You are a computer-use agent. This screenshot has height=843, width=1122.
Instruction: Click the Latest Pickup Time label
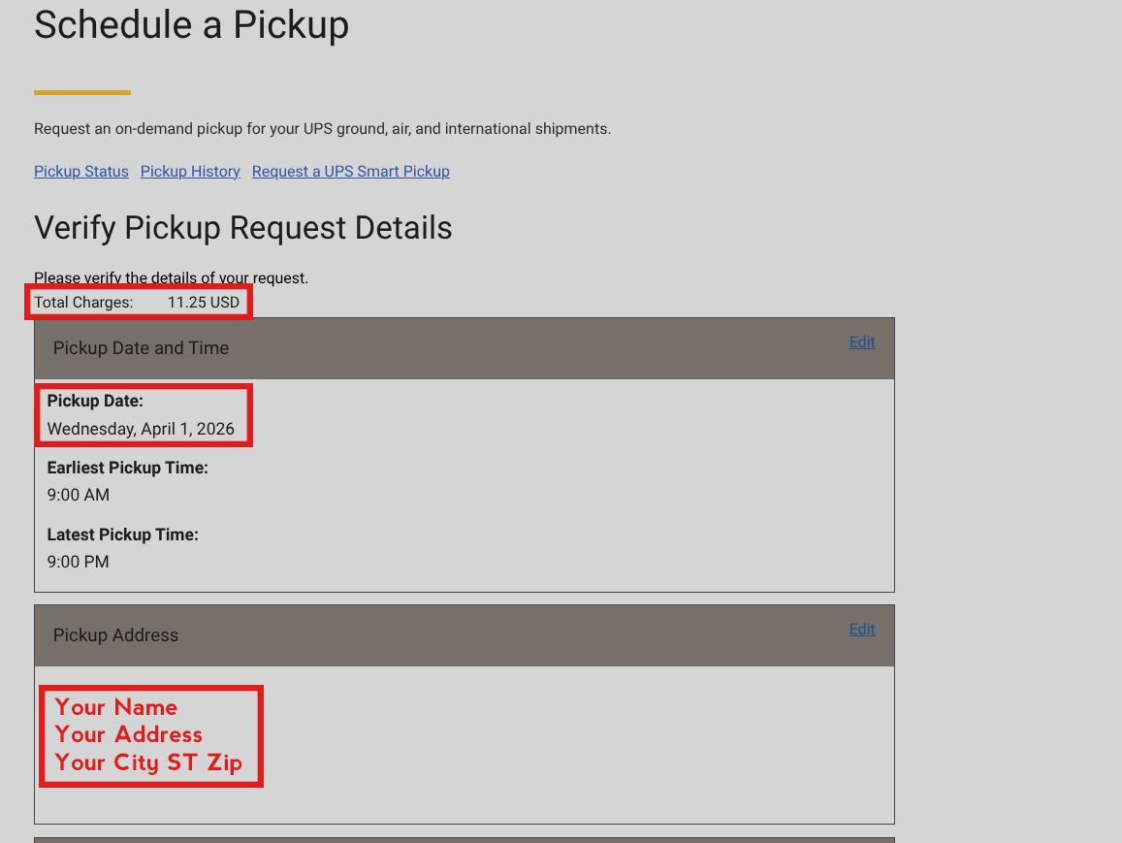(123, 535)
